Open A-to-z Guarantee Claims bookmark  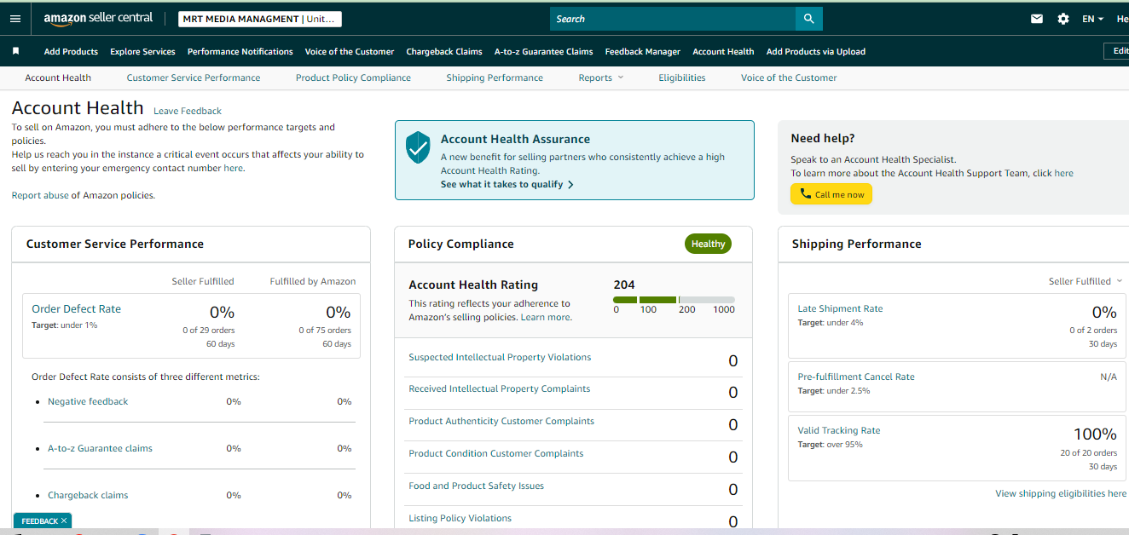pyautogui.click(x=543, y=51)
